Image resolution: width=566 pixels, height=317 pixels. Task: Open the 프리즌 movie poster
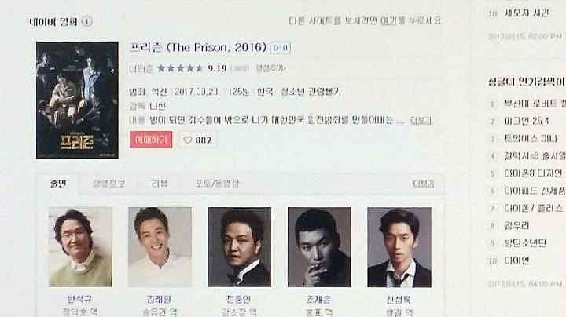(77, 100)
